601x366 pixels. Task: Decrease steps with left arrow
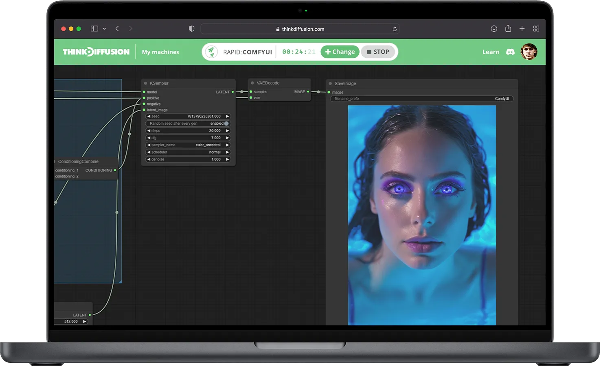(x=149, y=131)
